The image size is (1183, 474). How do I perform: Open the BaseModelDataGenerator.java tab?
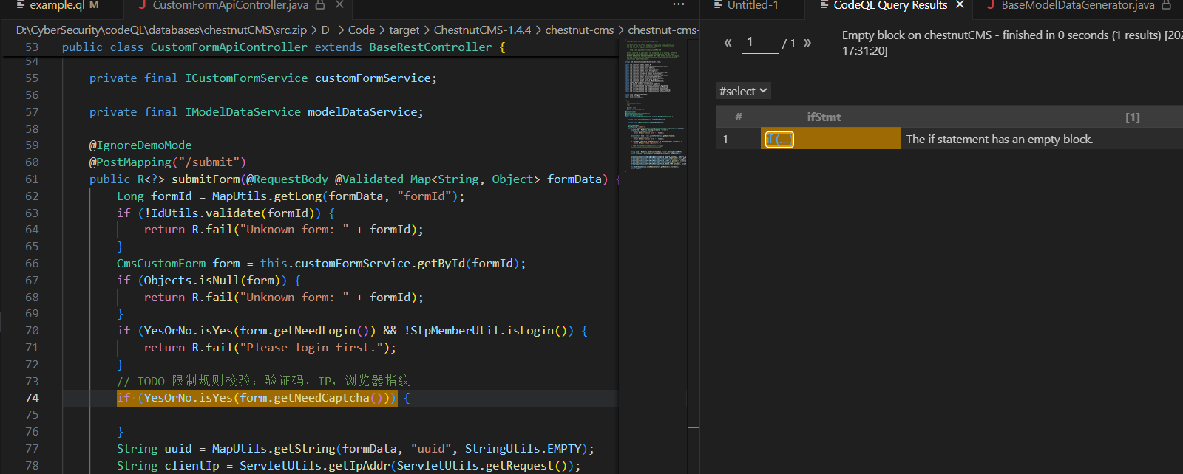coord(1077,5)
